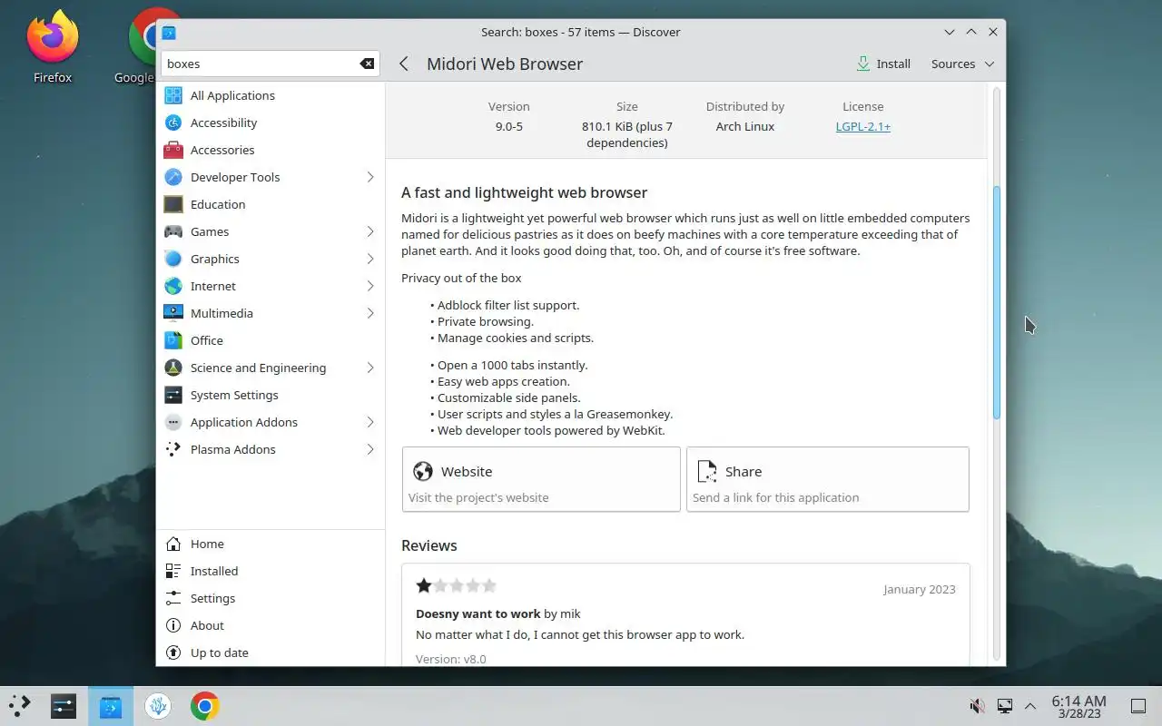Click the Developer Tools category icon
The image size is (1162, 726).
[x=173, y=177]
